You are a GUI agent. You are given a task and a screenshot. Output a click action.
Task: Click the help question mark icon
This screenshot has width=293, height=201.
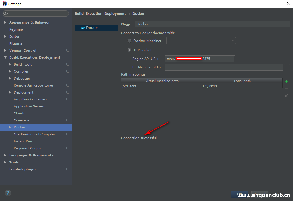tap(8, 193)
